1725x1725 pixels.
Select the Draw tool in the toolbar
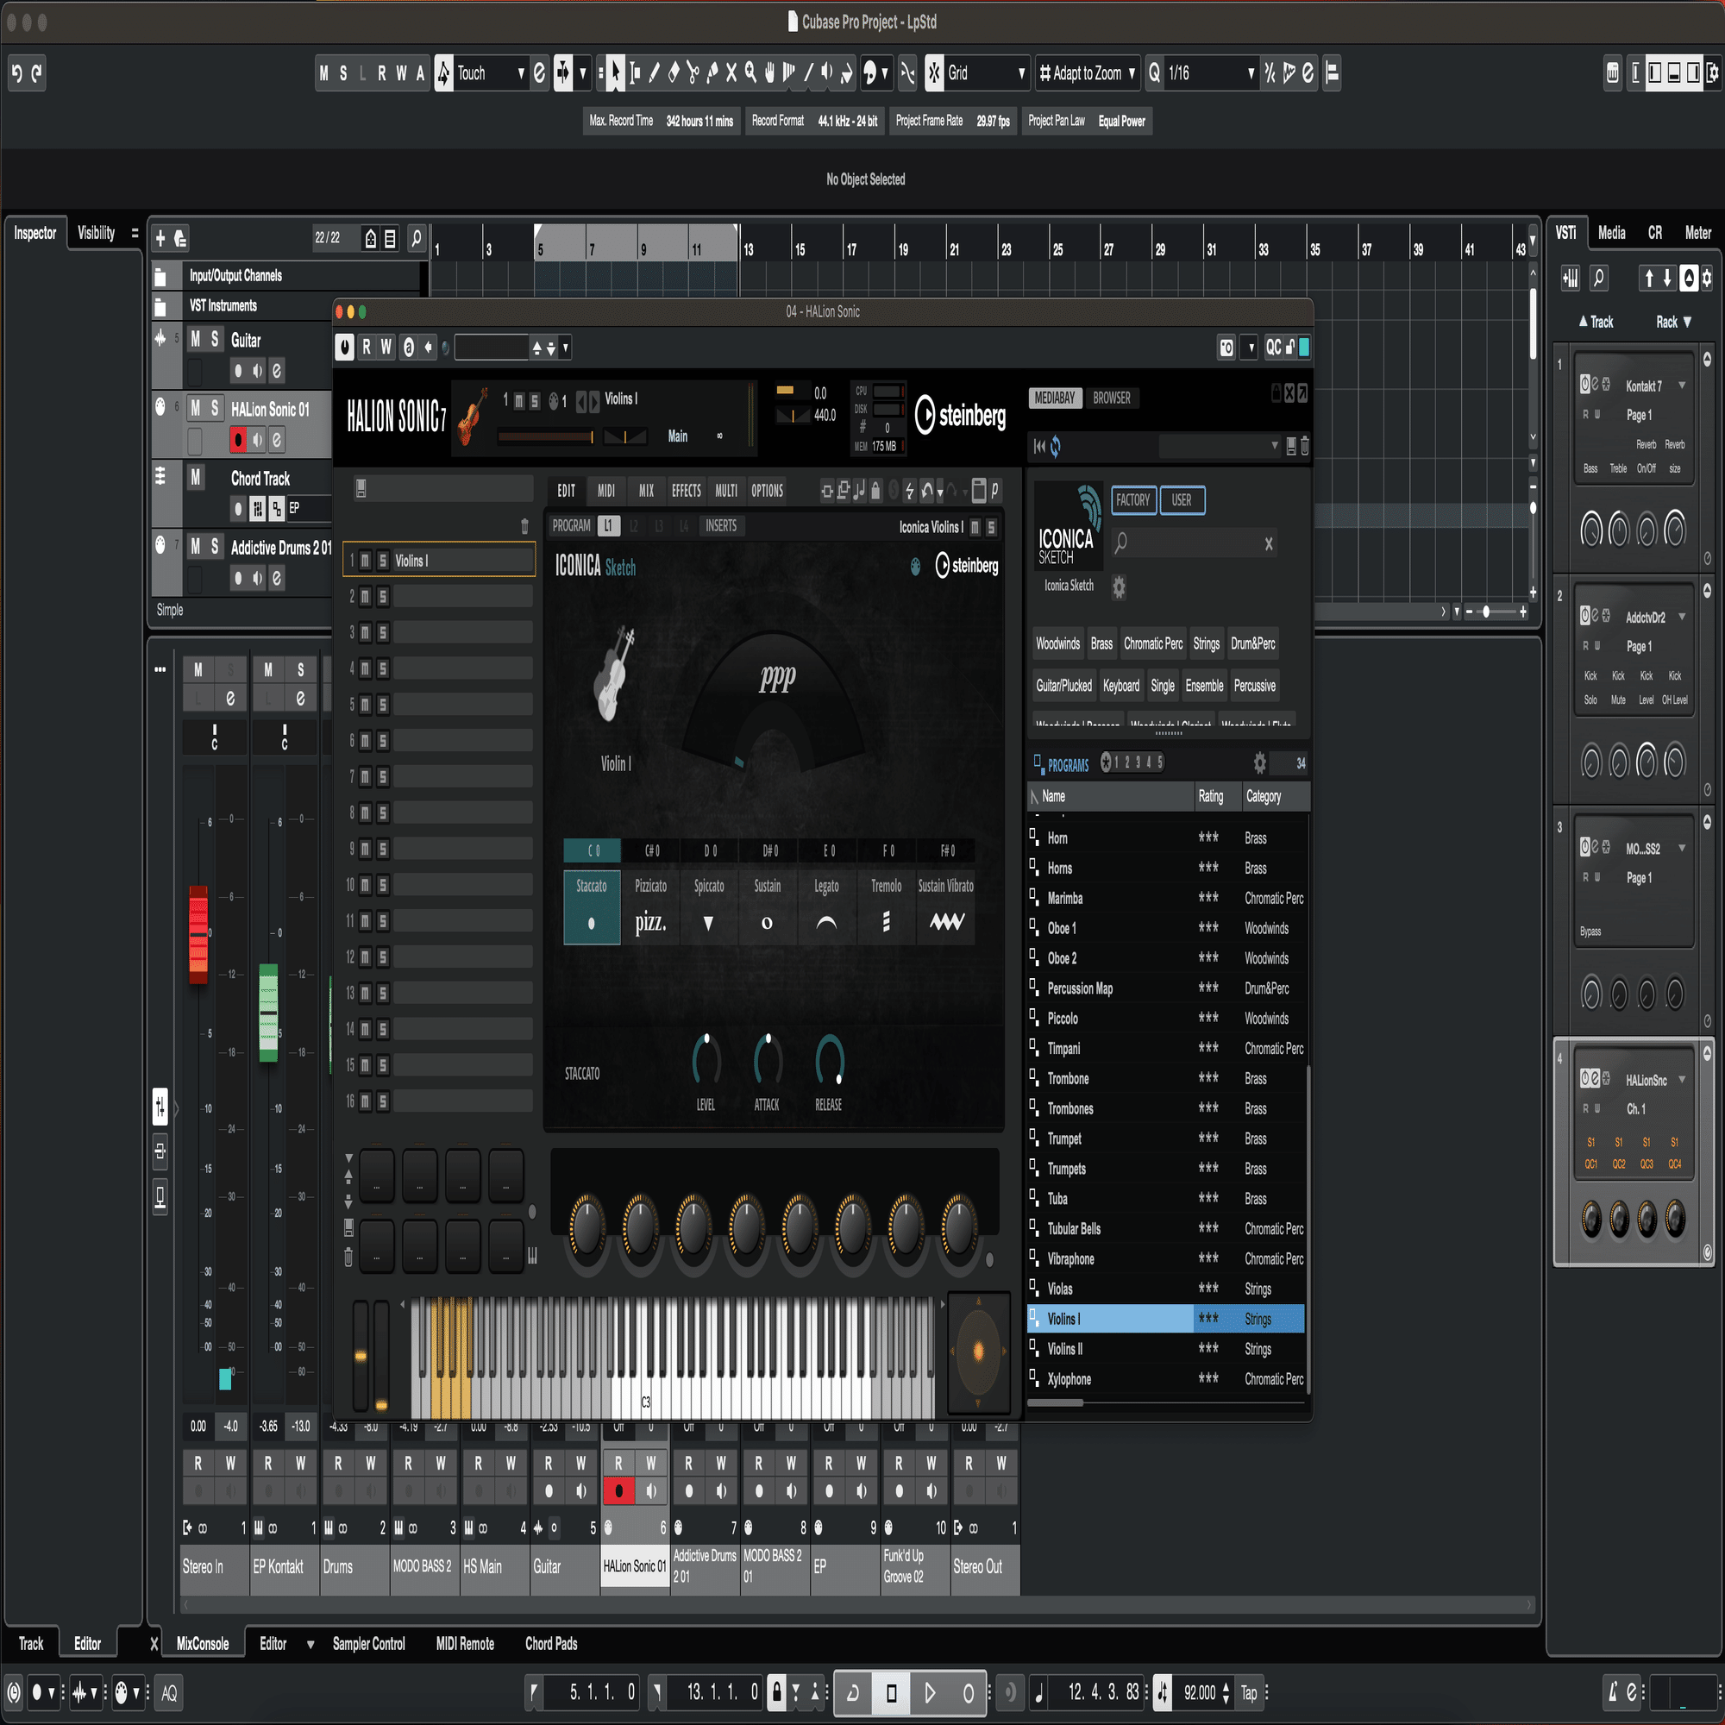point(655,73)
